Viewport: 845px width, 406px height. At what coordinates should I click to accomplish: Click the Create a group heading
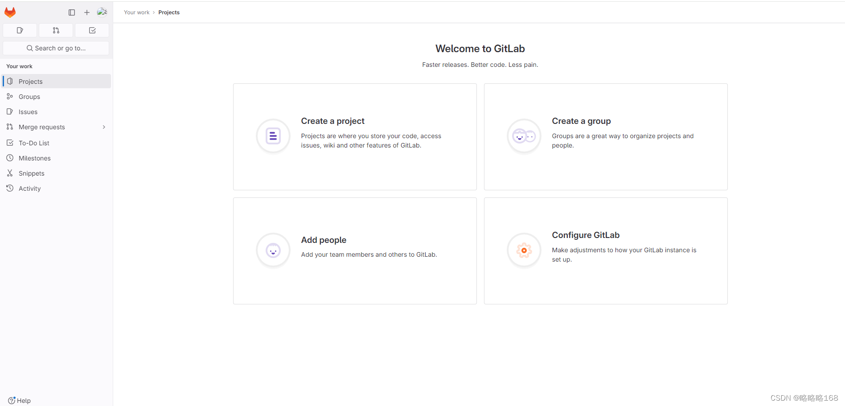(581, 121)
